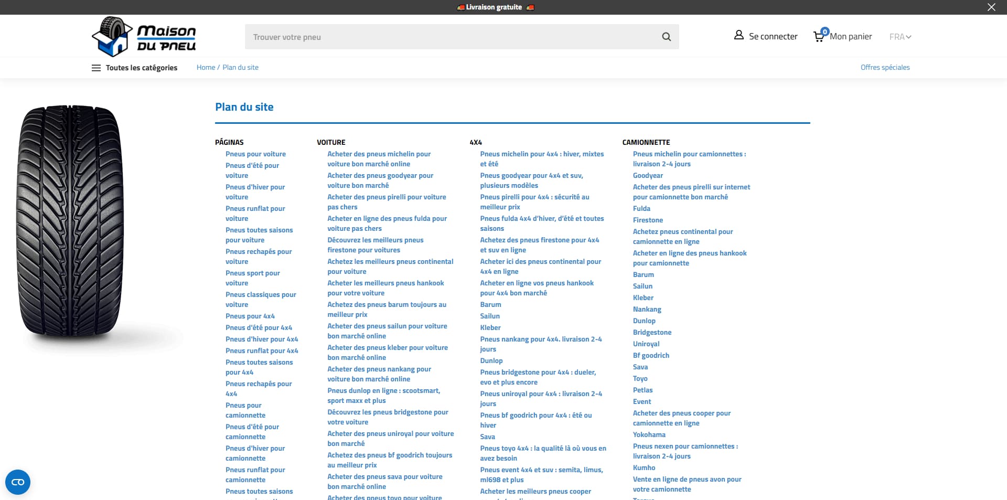The height and width of the screenshot is (500, 1007).
Task: Click the tire image on left
Action: point(70,223)
